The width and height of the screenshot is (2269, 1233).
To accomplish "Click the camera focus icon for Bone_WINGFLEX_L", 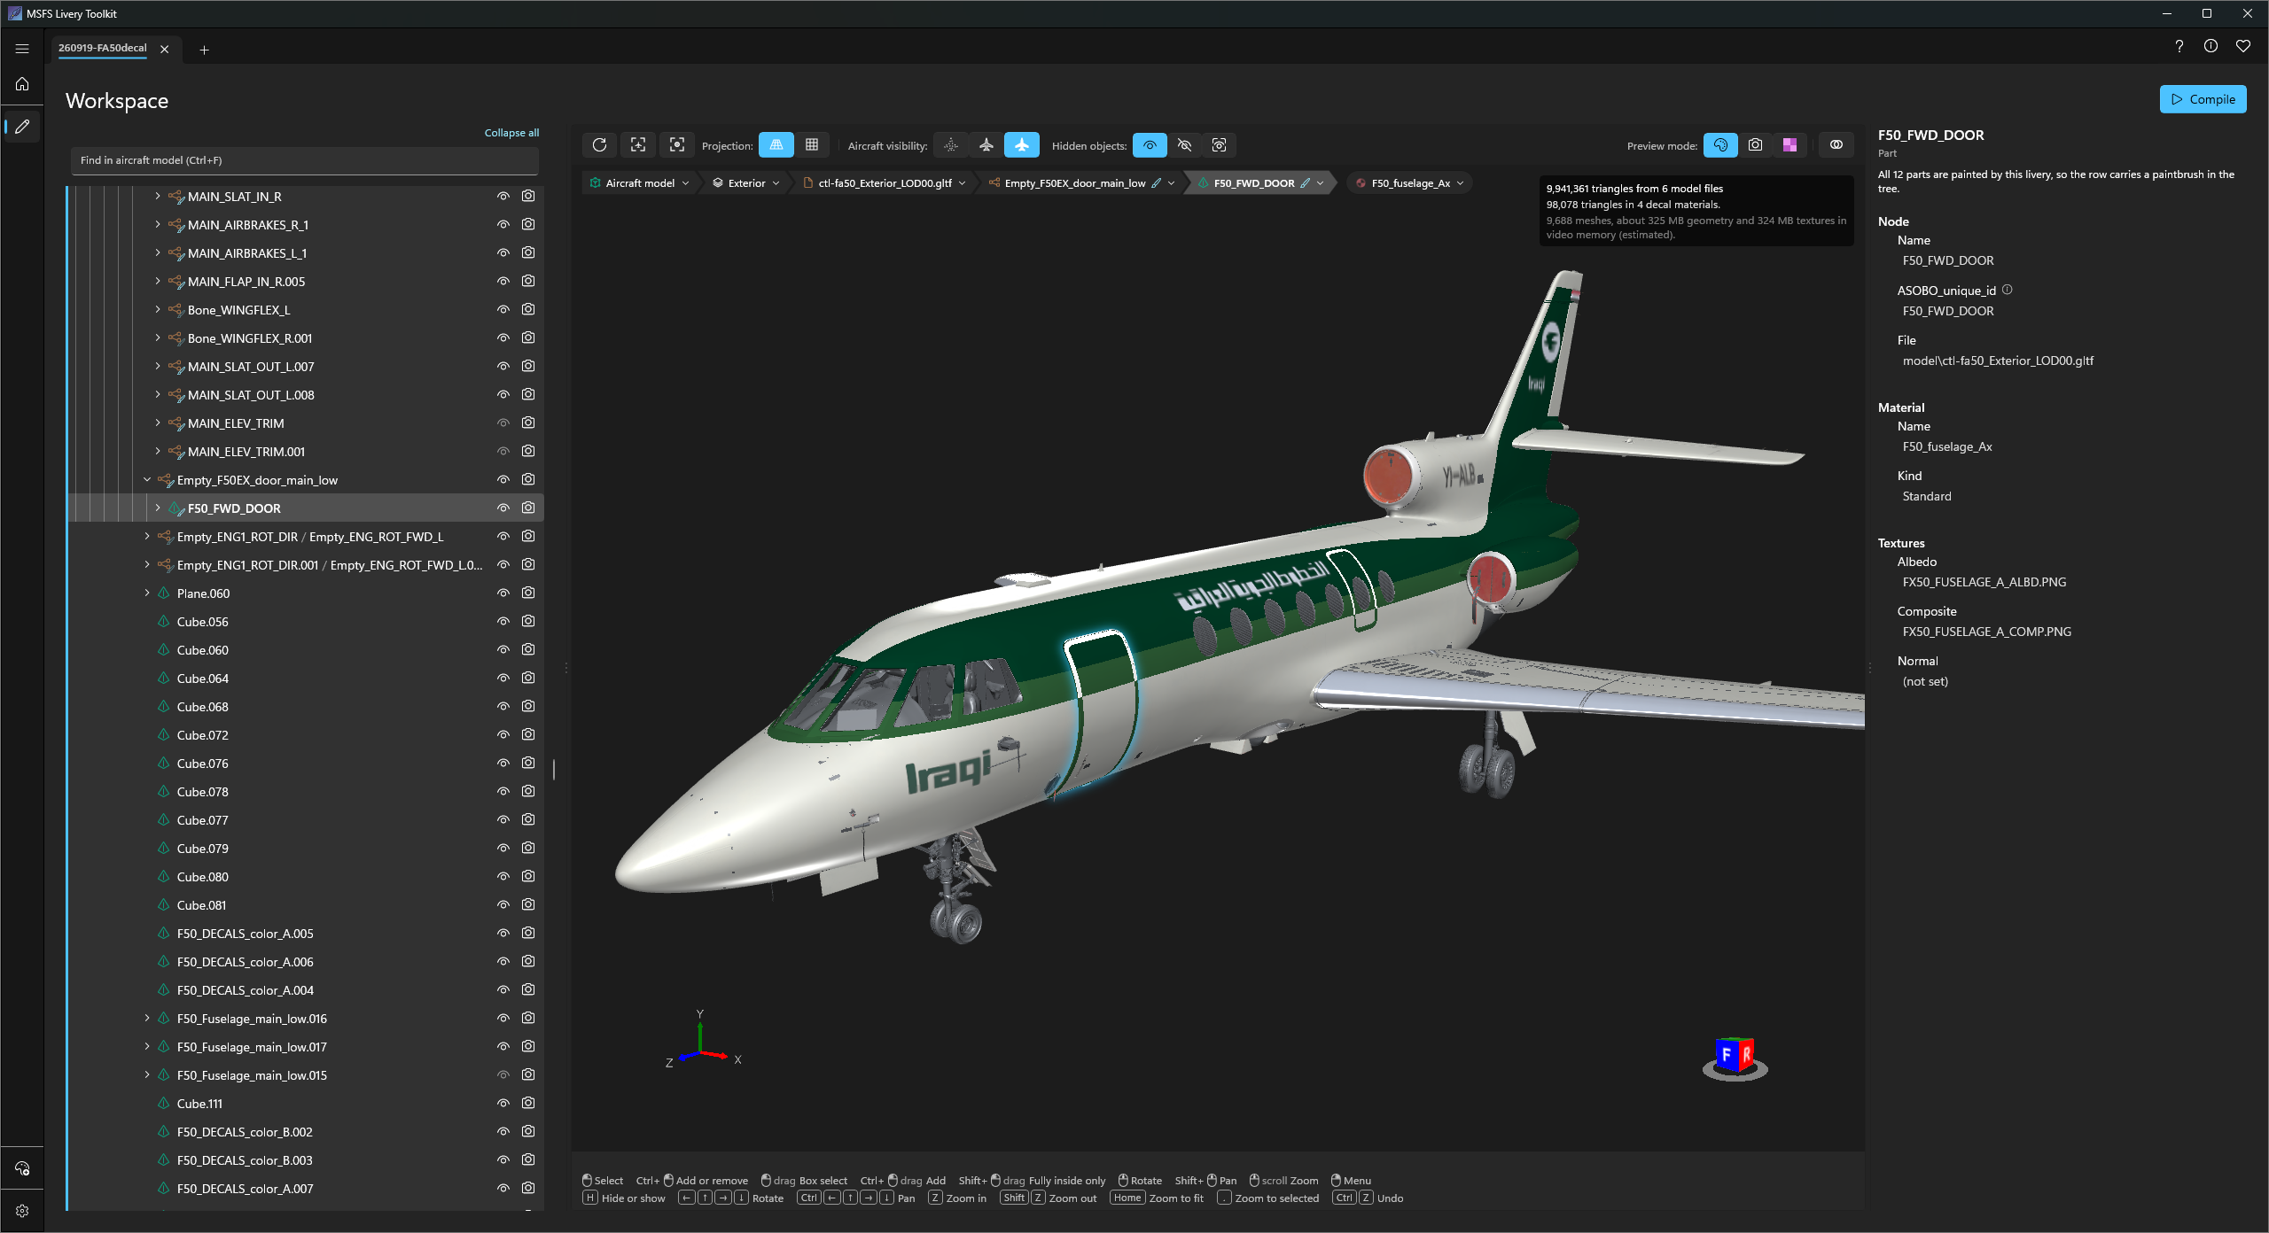I will click(x=528, y=309).
